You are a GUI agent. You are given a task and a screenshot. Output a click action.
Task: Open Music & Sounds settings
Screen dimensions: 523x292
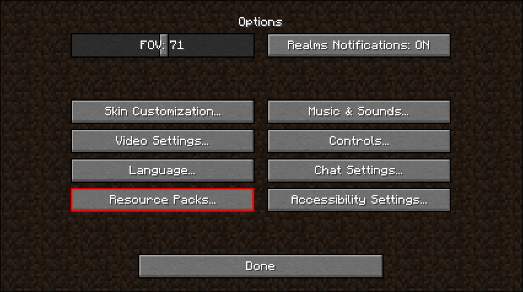pos(359,112)
